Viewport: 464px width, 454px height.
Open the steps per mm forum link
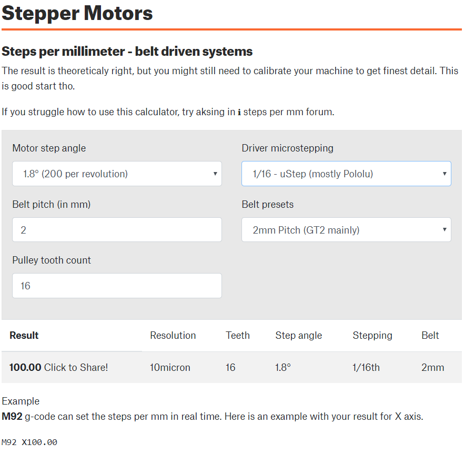click(x=288, y=112)
